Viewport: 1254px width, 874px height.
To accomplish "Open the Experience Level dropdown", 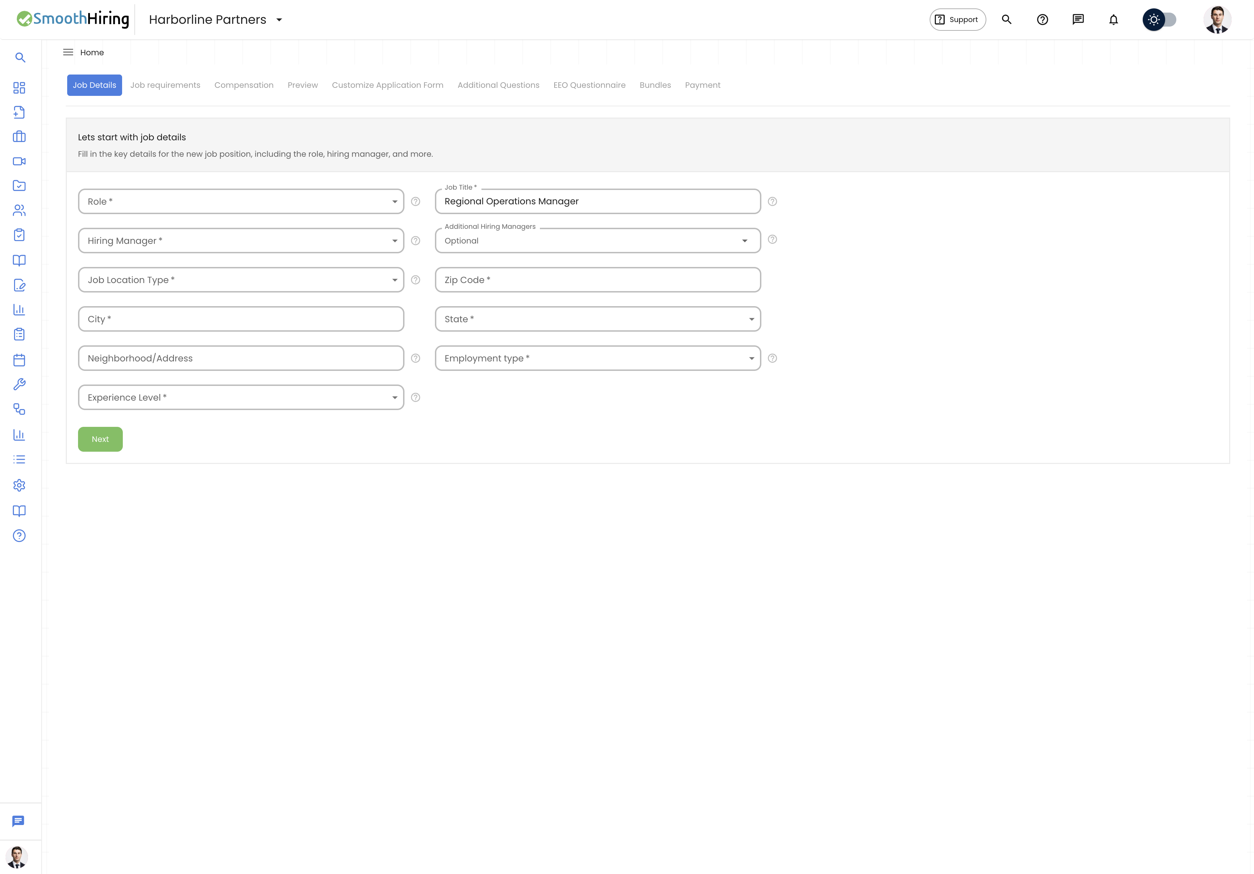I will [241, 398].
